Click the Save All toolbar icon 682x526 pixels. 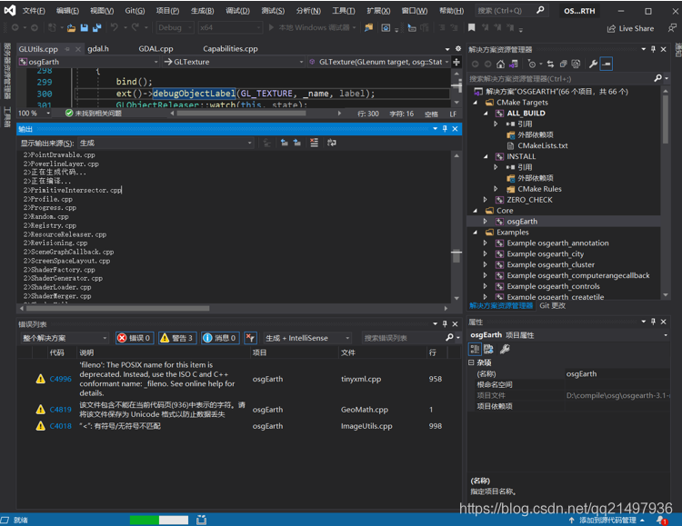97,28
